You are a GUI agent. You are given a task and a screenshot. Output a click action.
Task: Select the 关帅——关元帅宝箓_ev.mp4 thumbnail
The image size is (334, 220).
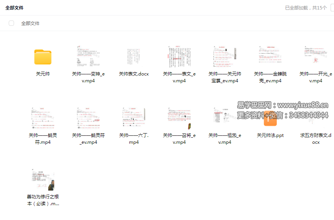(x=225, y=57)
